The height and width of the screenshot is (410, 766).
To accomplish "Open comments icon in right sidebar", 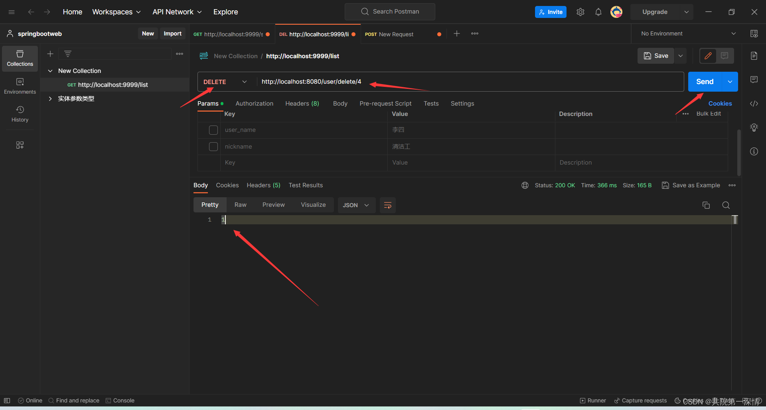I will pos(754,80).
